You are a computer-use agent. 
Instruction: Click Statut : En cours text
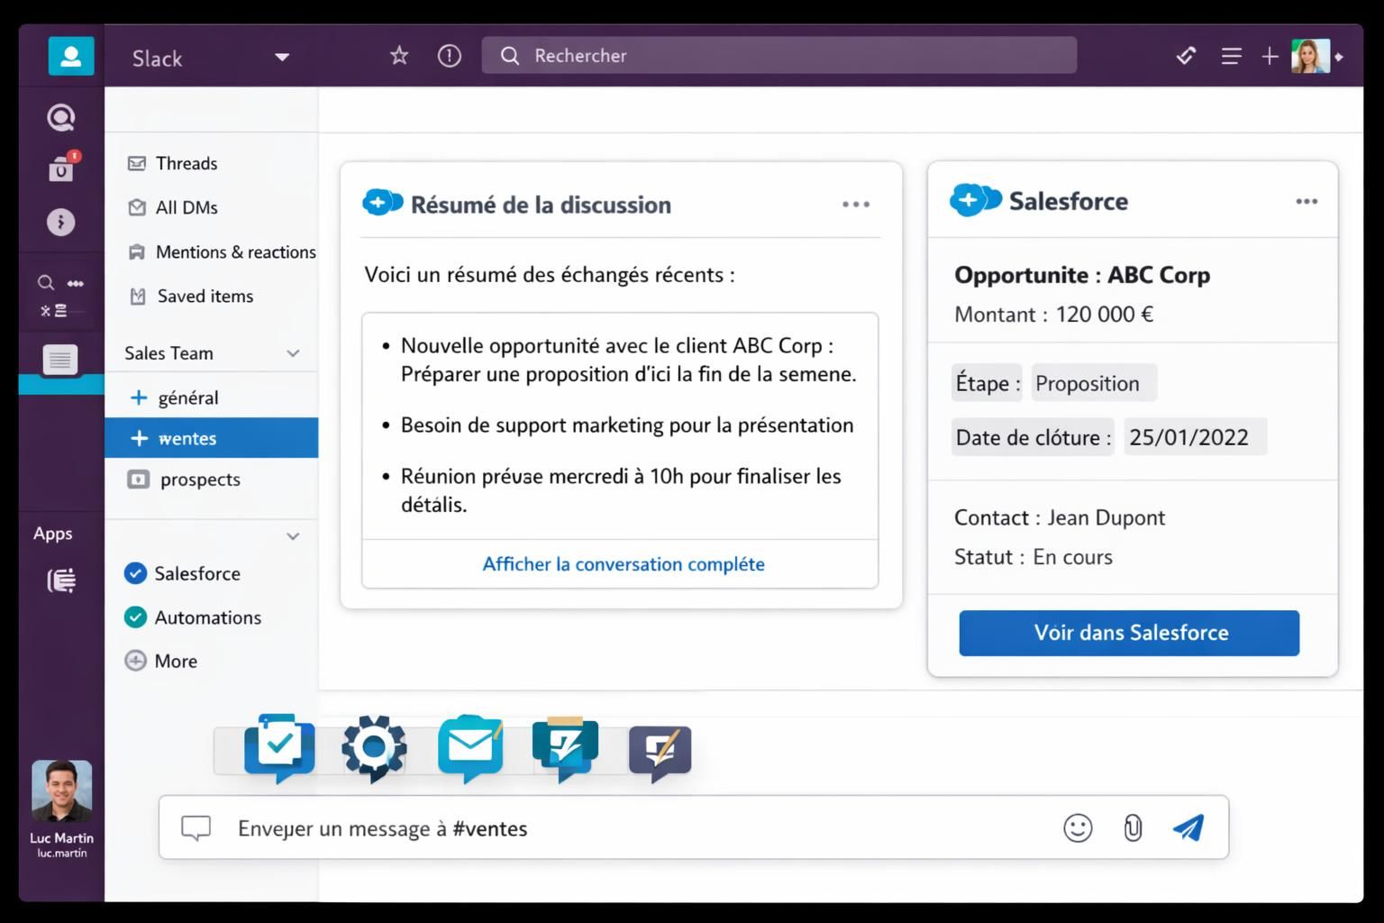[1033, 557]
